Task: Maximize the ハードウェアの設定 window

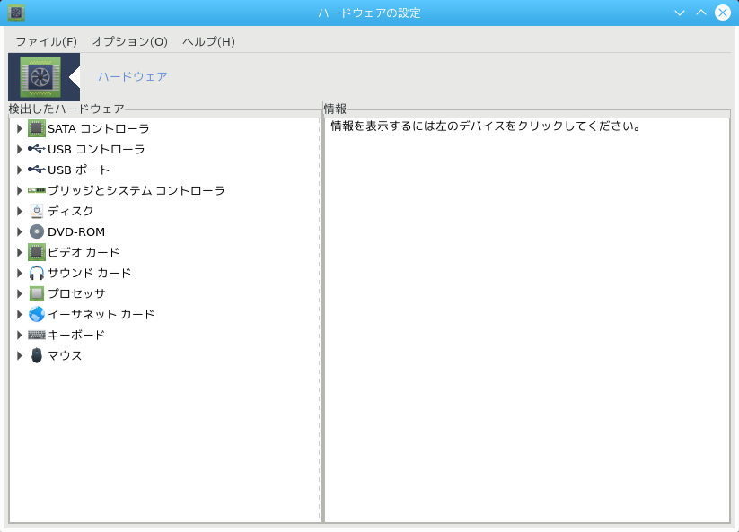Action: tap(701, 13)
